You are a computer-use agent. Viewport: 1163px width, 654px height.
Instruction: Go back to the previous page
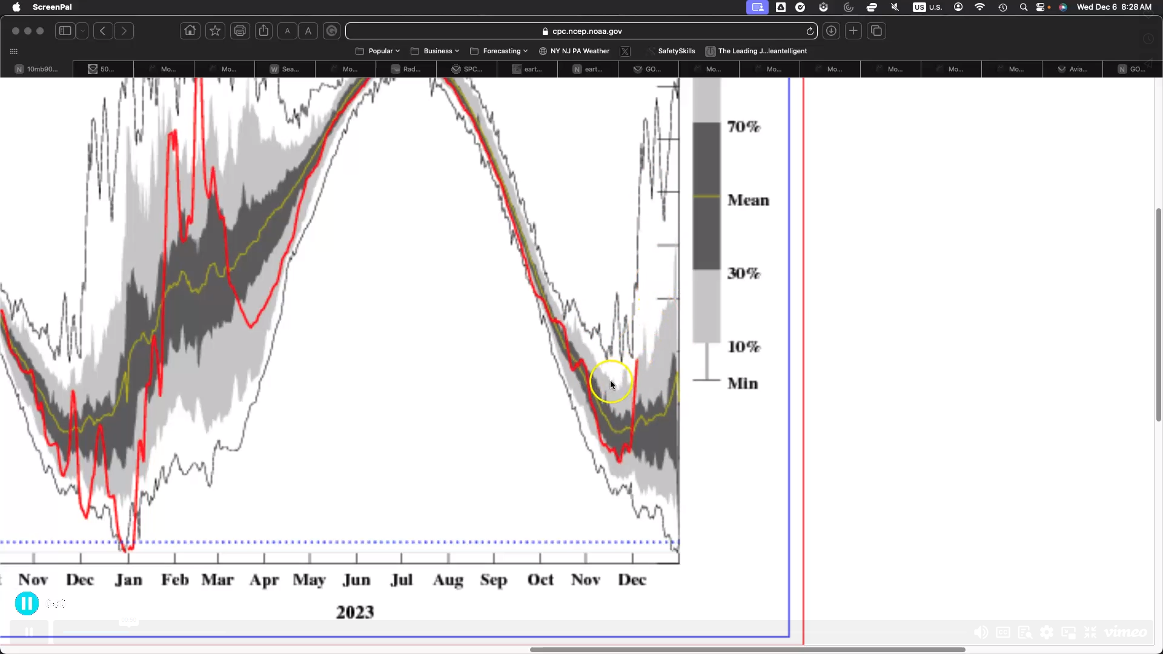click(104, 31)
